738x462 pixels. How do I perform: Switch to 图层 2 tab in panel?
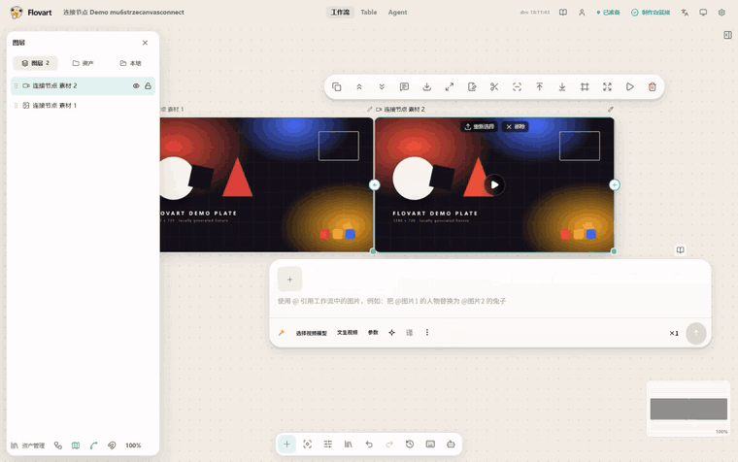tap(36, 63)
